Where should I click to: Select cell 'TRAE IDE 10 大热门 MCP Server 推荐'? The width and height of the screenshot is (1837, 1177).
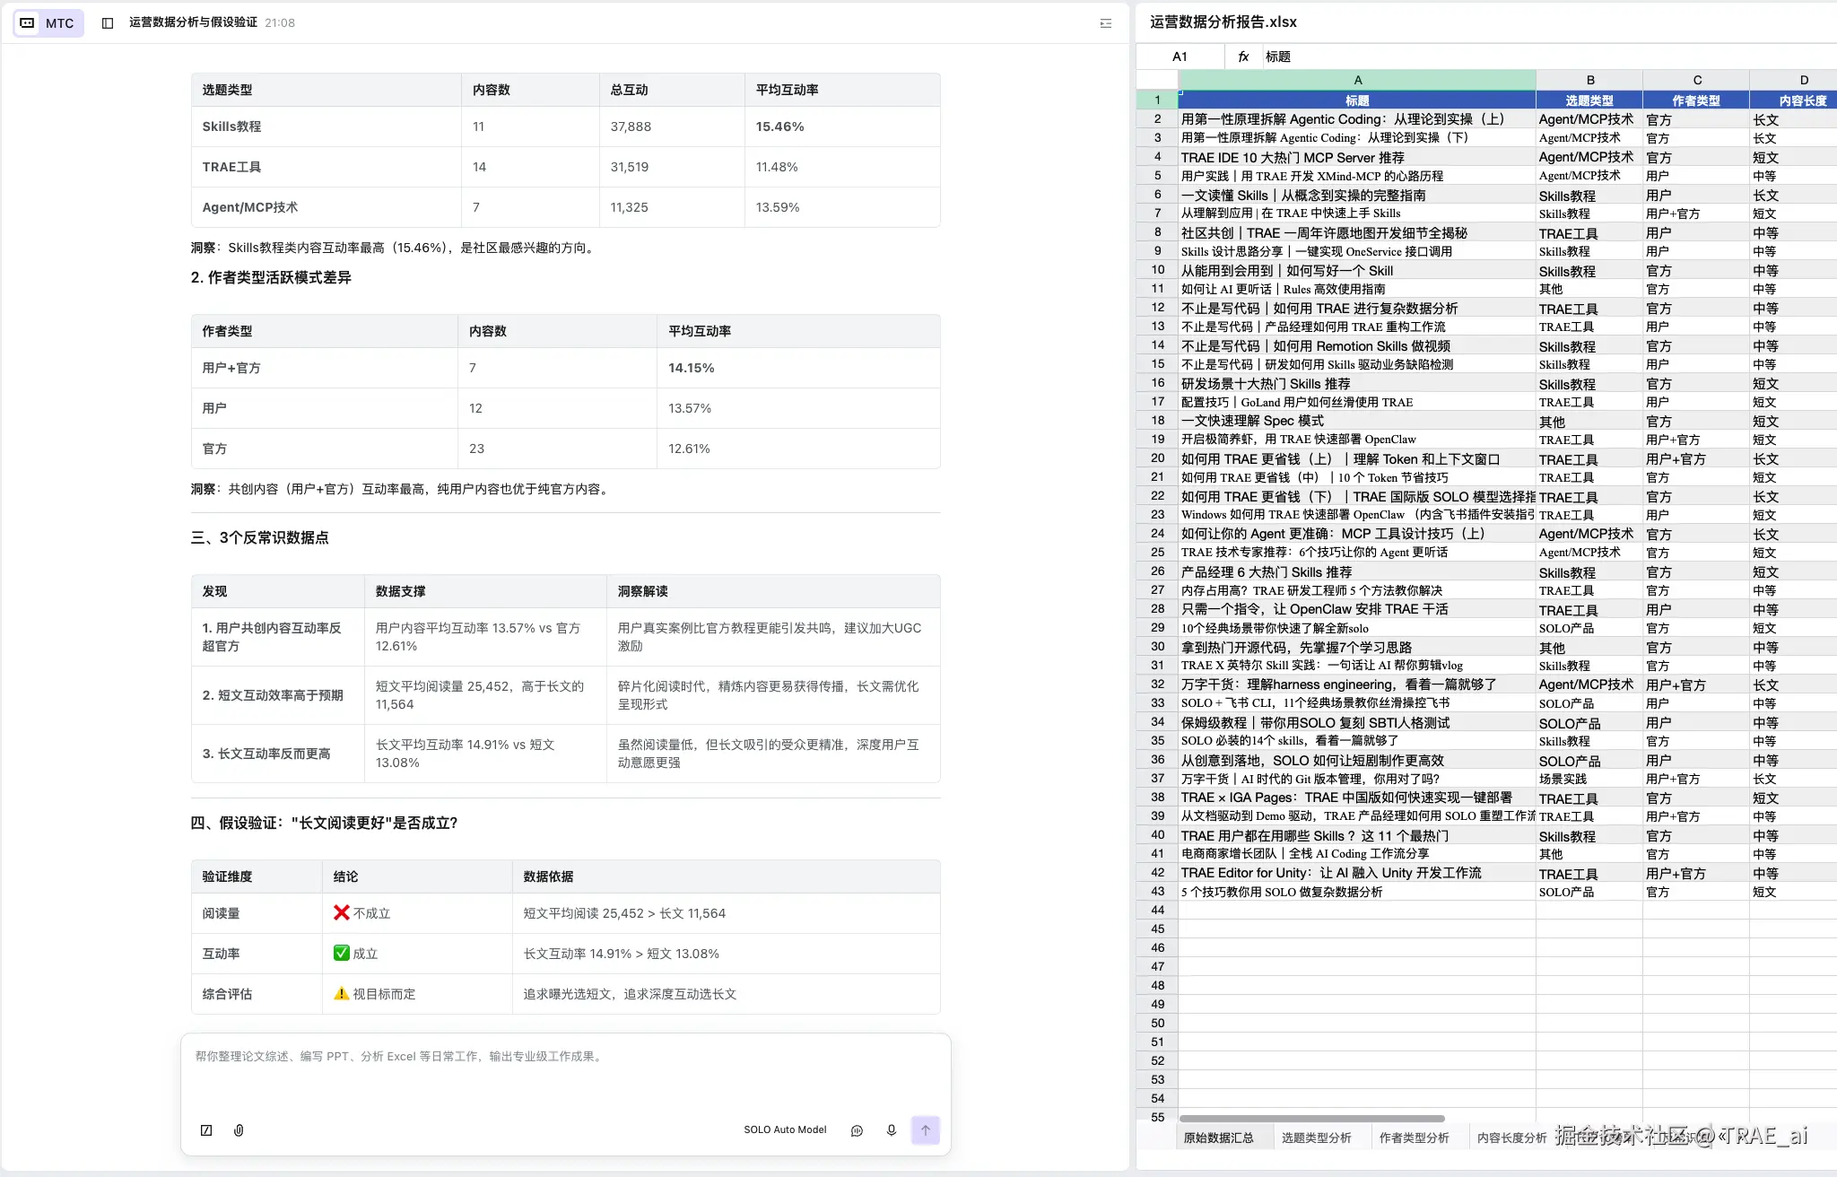(x=1357, y=157)
